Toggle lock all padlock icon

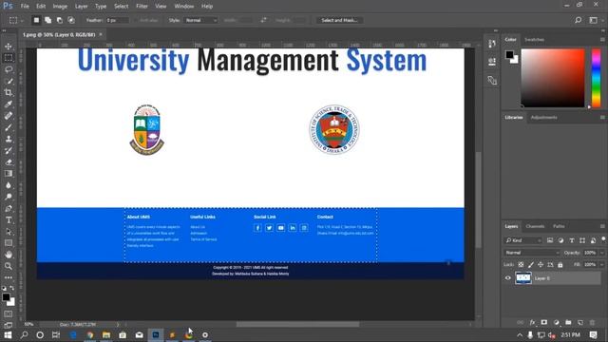(560, 264)
